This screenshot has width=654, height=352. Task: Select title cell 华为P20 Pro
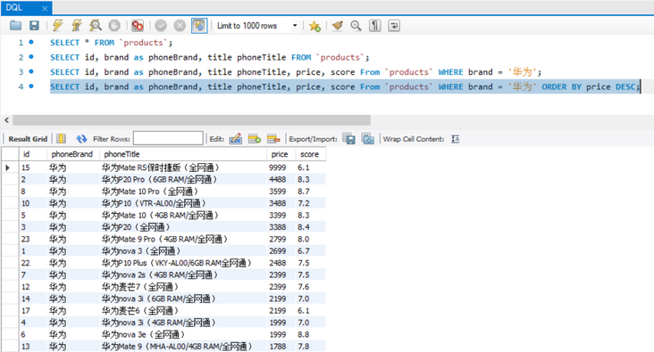[x=183, y=179]
